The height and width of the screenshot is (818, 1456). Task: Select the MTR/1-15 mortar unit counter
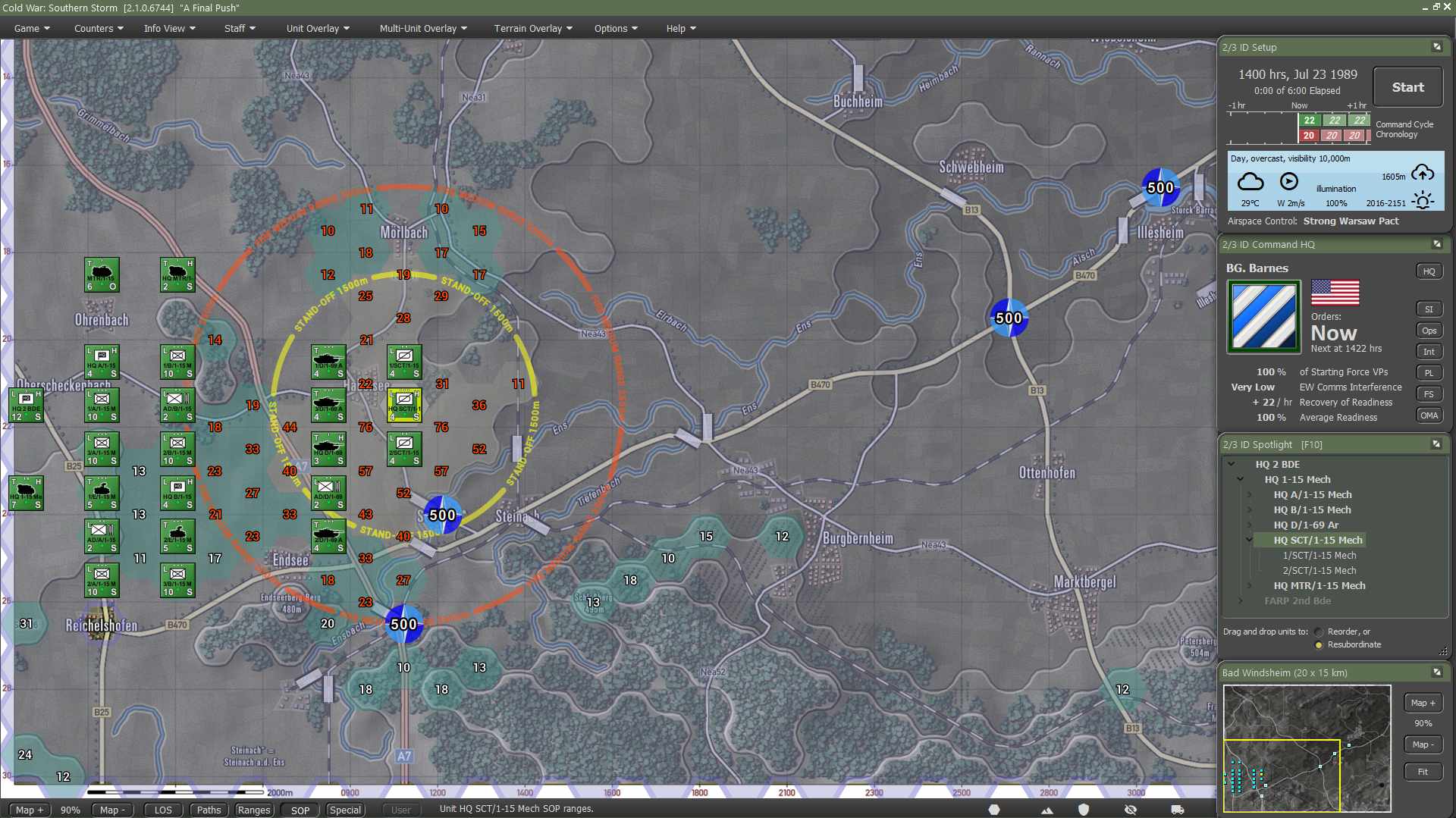point(102,274)
